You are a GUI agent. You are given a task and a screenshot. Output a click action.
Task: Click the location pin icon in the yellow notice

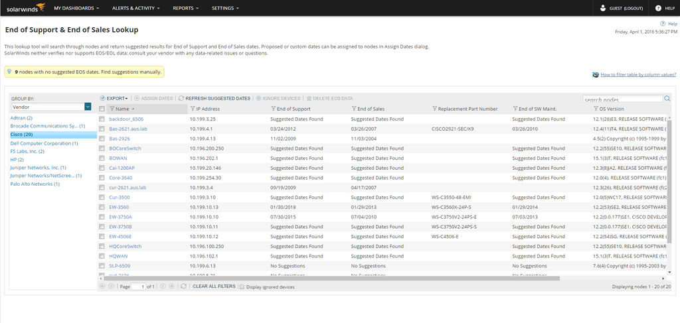[x=9, y=72]
